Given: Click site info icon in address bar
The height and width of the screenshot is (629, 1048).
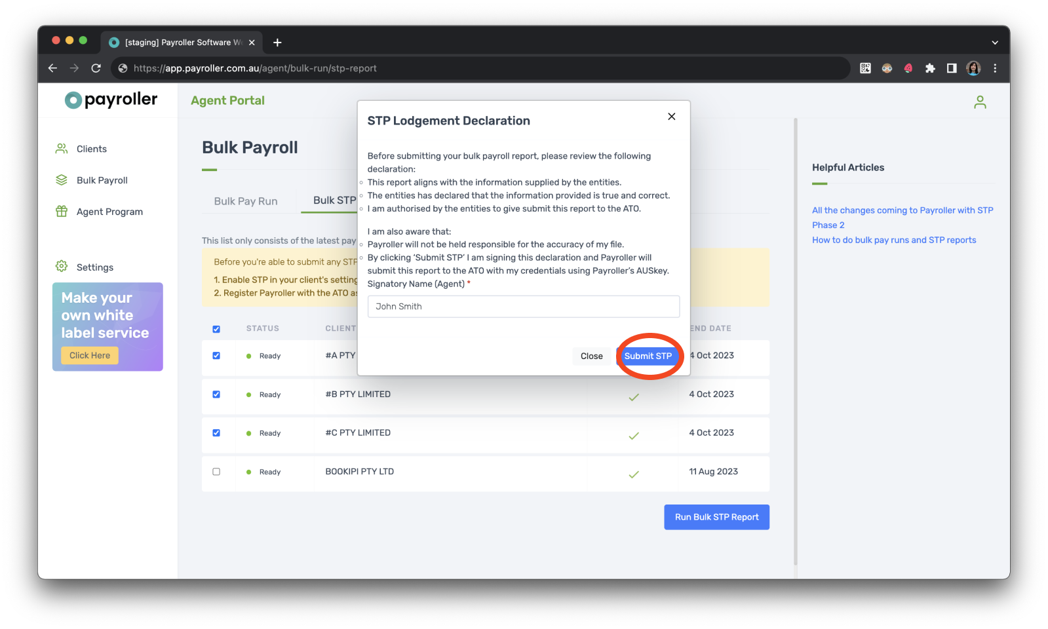Looking at the screenshot, I should [123, 68].
